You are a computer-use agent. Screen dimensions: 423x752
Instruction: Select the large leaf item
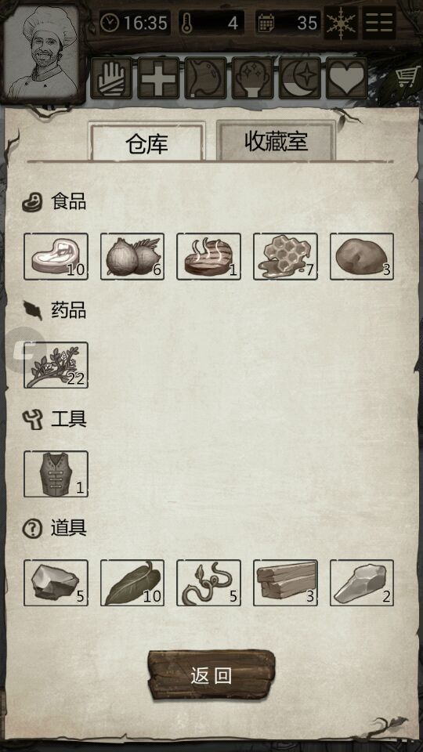[x=132, y=583]
